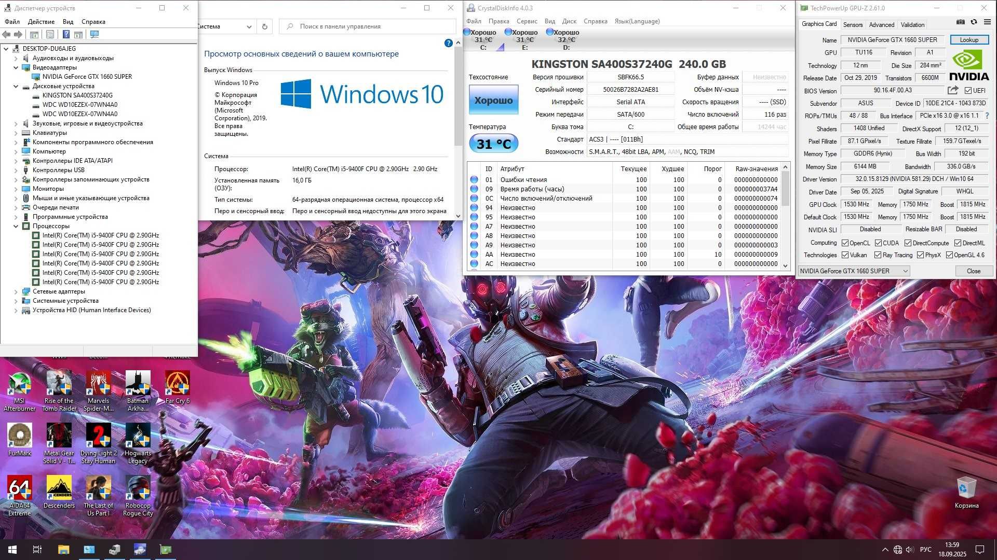This screenshot has height=560, width=997.
Task: Click scan for hardware changes monitor icon
Action: pyautogui.click(x=95, y=34)
